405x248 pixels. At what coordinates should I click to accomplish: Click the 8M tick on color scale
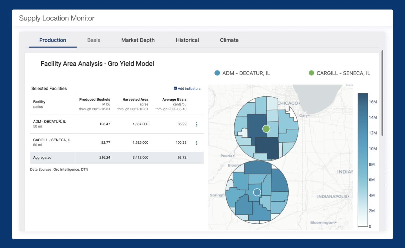tap(372, 164)
